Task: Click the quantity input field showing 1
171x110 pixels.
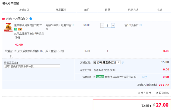Action: [x=107, y=25]
